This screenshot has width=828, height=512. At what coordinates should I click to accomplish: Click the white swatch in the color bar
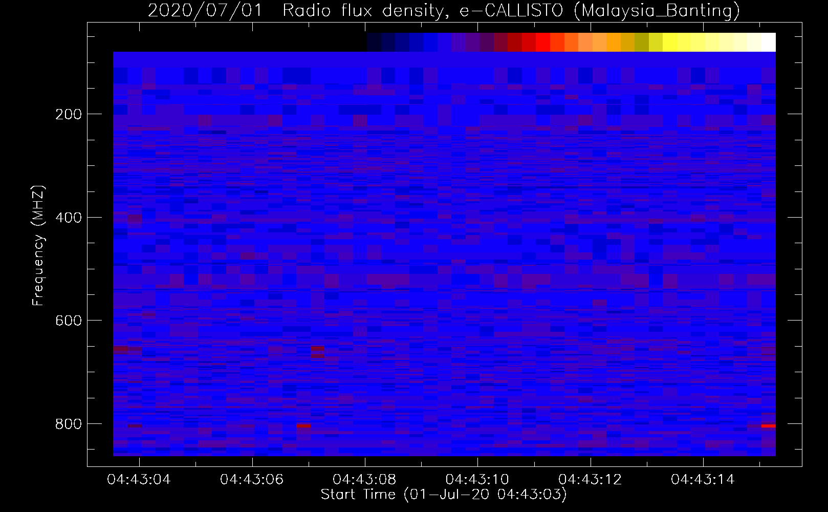point(769,42)
